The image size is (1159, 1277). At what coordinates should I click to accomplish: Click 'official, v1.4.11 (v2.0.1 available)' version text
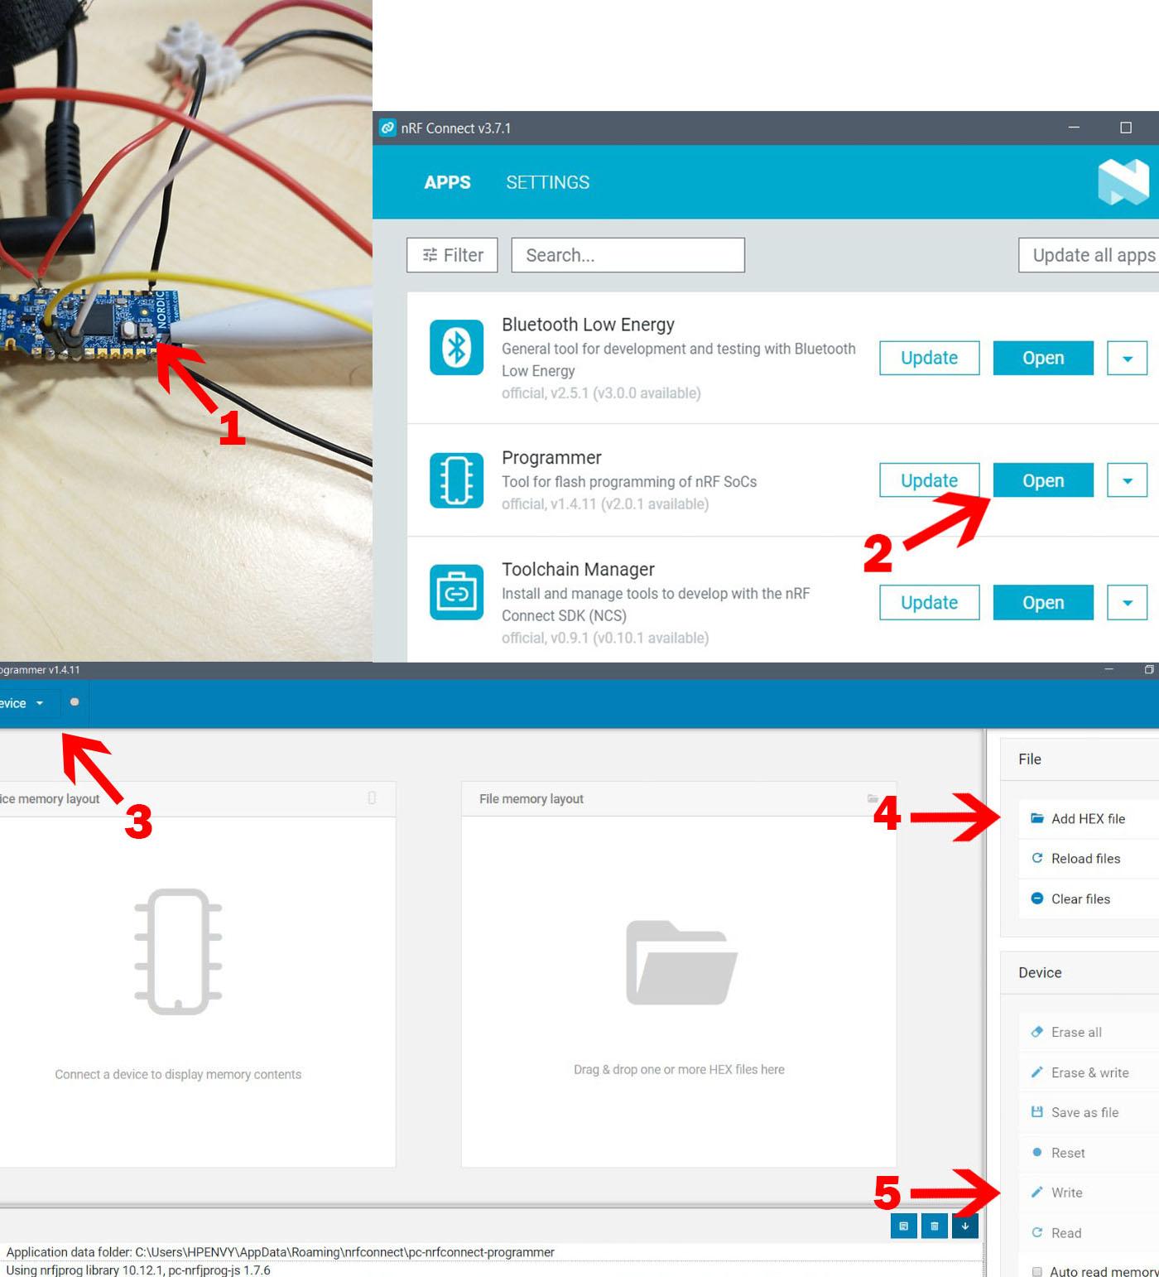click(605, 504)
